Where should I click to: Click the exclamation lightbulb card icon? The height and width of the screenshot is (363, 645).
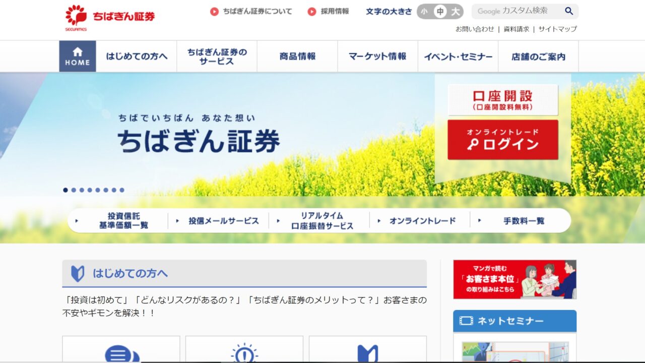pos(244,353)
